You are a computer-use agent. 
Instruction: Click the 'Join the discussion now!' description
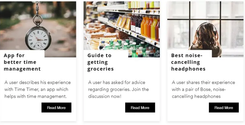(118, 89)
